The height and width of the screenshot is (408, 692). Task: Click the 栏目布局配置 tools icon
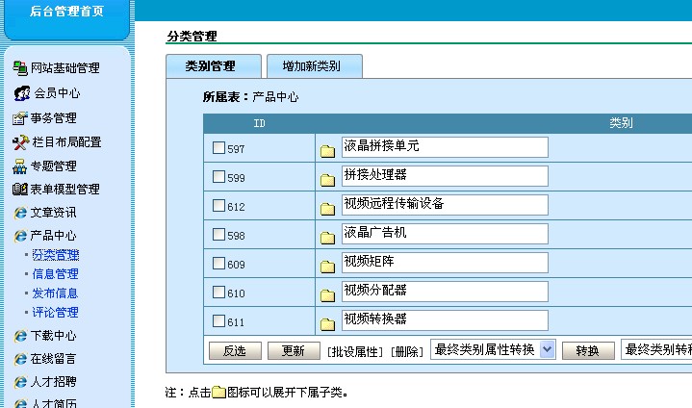(x=20, y=142)
